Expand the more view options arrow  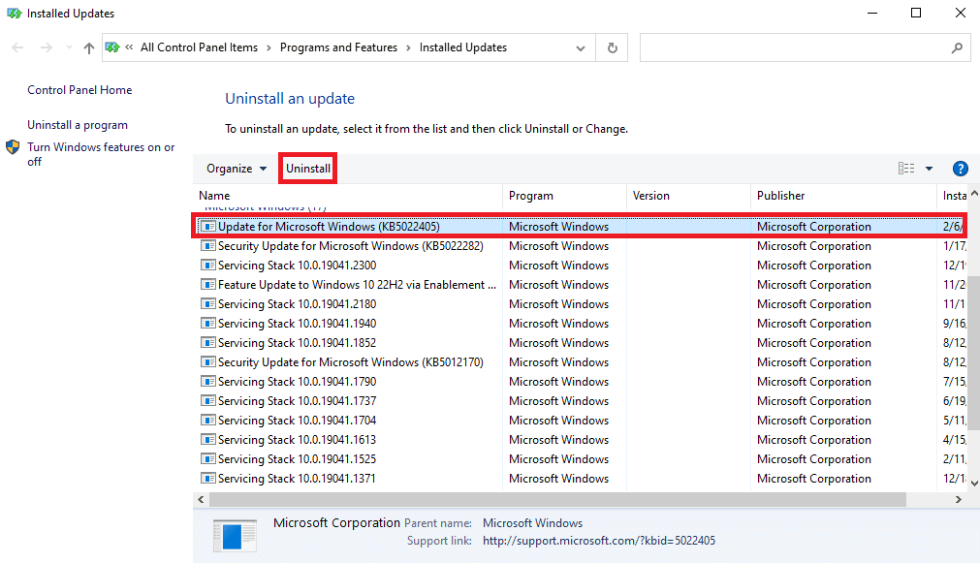[929, 169]
